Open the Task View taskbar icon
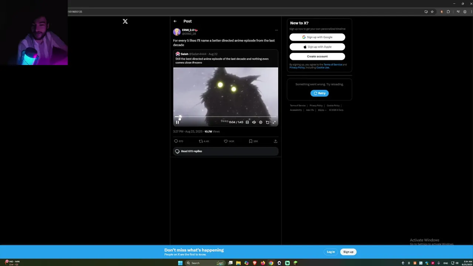The width and height of the screenshot is (473, 266). click(230, 263)
